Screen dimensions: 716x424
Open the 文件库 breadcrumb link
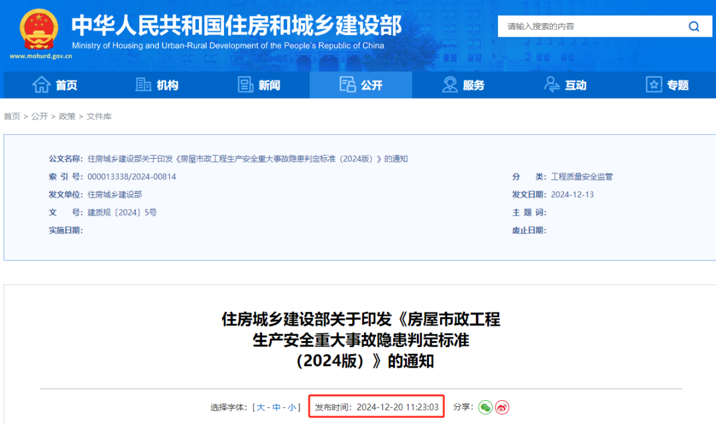(x=99, y=116)
